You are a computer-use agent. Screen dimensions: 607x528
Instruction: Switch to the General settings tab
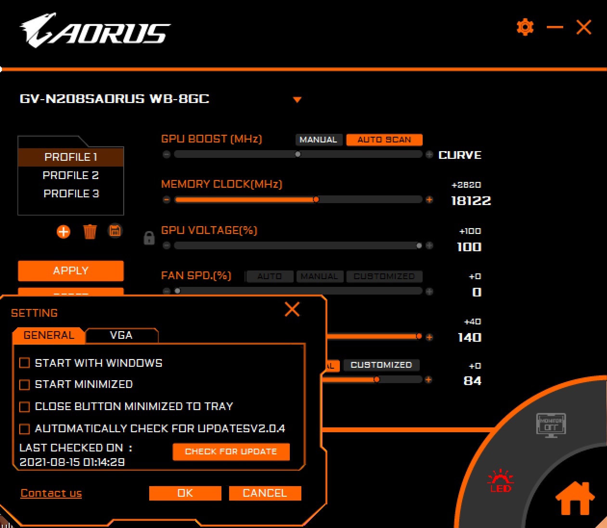(49, 335)
